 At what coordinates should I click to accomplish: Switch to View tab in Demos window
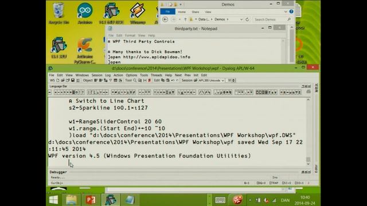[x=208, y=12]
